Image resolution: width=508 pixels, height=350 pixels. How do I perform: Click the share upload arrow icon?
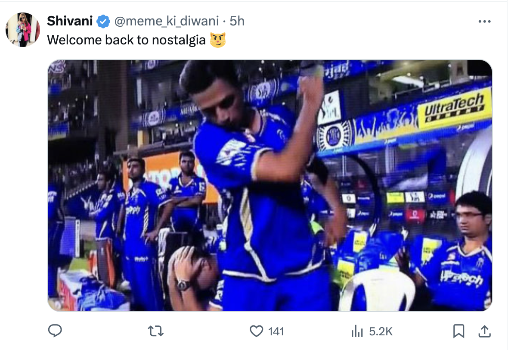point(484,331)
